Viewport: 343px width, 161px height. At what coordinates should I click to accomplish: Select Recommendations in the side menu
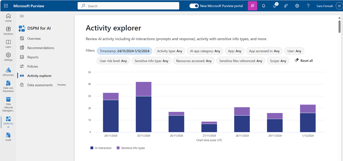41,48
